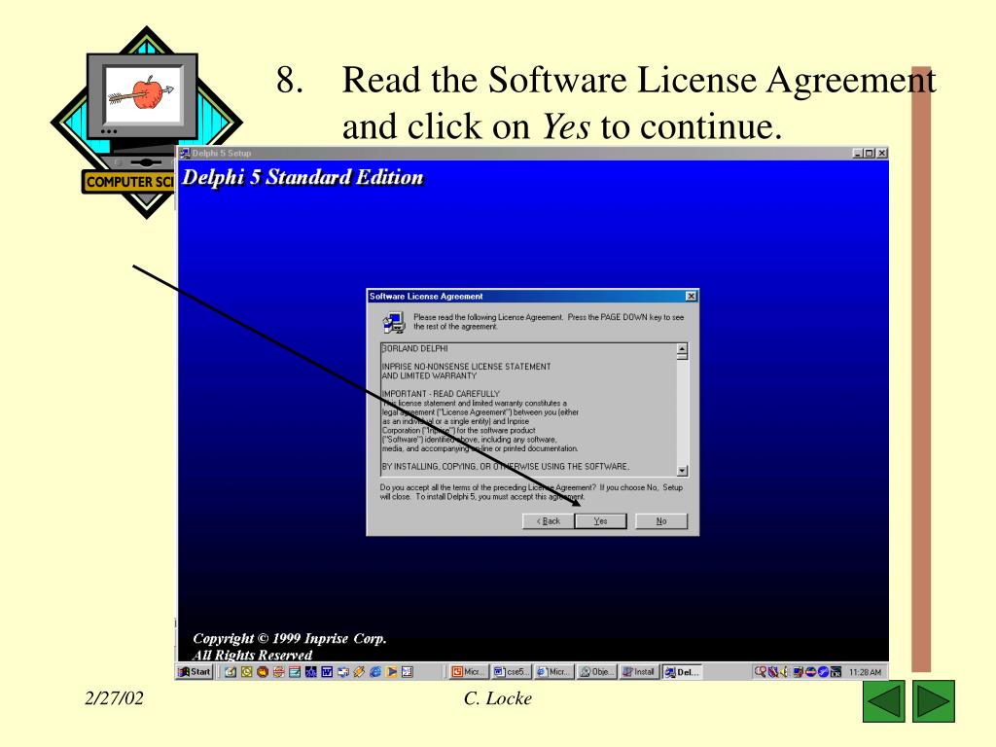Click the striped orange globe quick launch icon
This screenshot has height=747, width=996.
pos(279,671)
